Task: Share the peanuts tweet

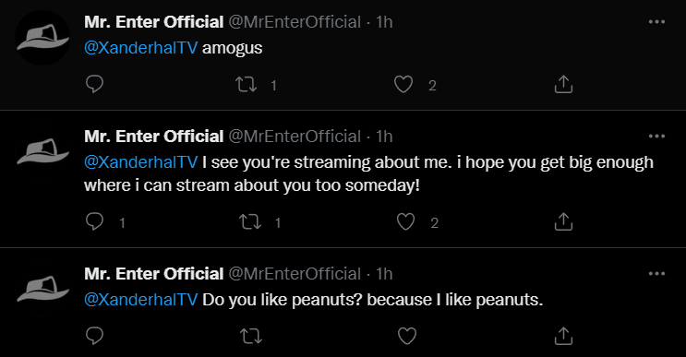Action: click(563, 336)
